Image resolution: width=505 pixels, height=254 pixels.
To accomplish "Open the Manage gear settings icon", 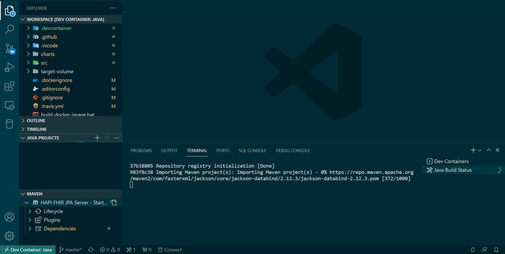I will coord(9,236).
